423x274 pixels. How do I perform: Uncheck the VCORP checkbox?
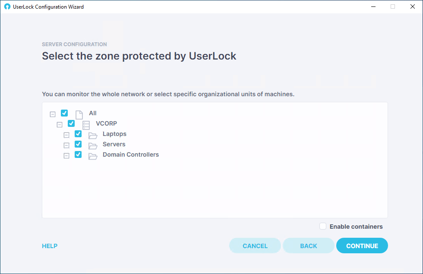coord(71,123)
